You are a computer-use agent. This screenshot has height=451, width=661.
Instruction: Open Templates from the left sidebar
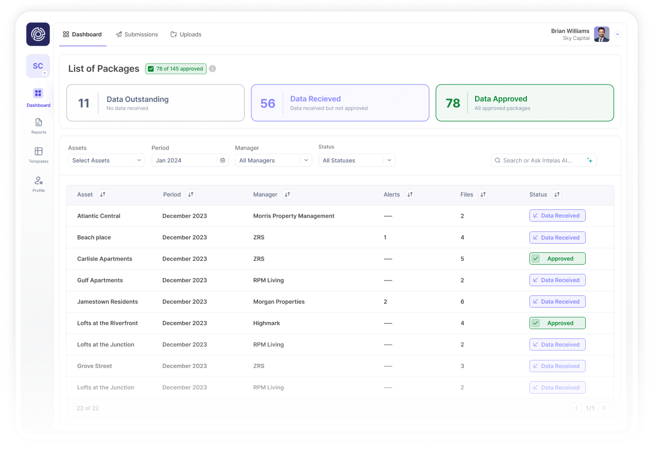pos(38,152)
